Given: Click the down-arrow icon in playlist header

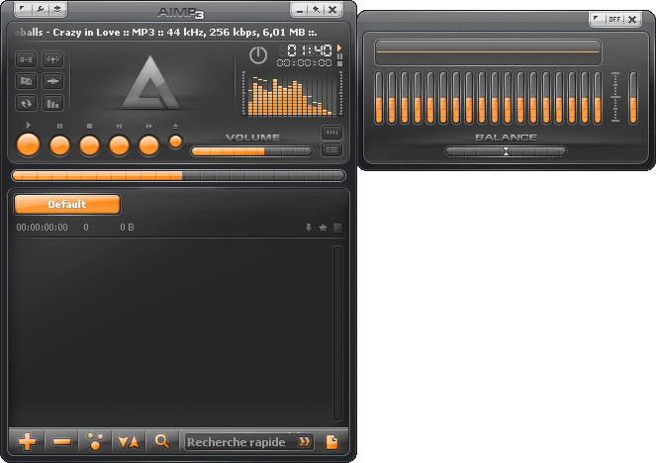Looking at the screenshot, I should [x=309, y=228].
